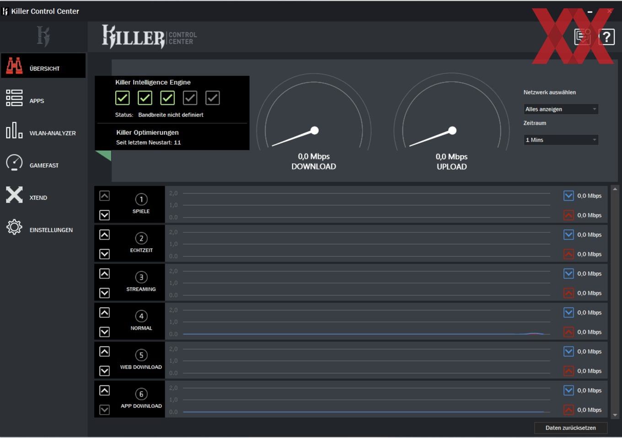The height and width of the screenshot is (438, 622).
Task: Toggle fifth Killer Intelligence Engine checkbox
Action: (x=212, y=98)
